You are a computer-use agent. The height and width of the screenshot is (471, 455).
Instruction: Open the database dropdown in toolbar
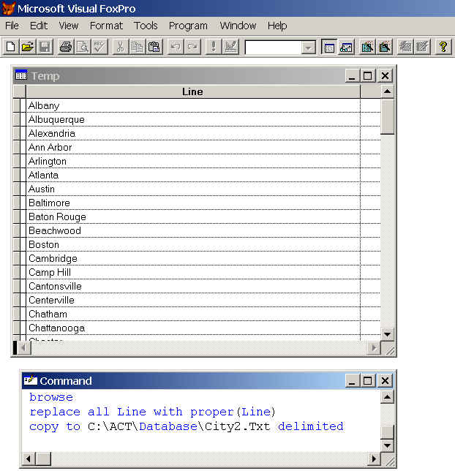(309, 48)
